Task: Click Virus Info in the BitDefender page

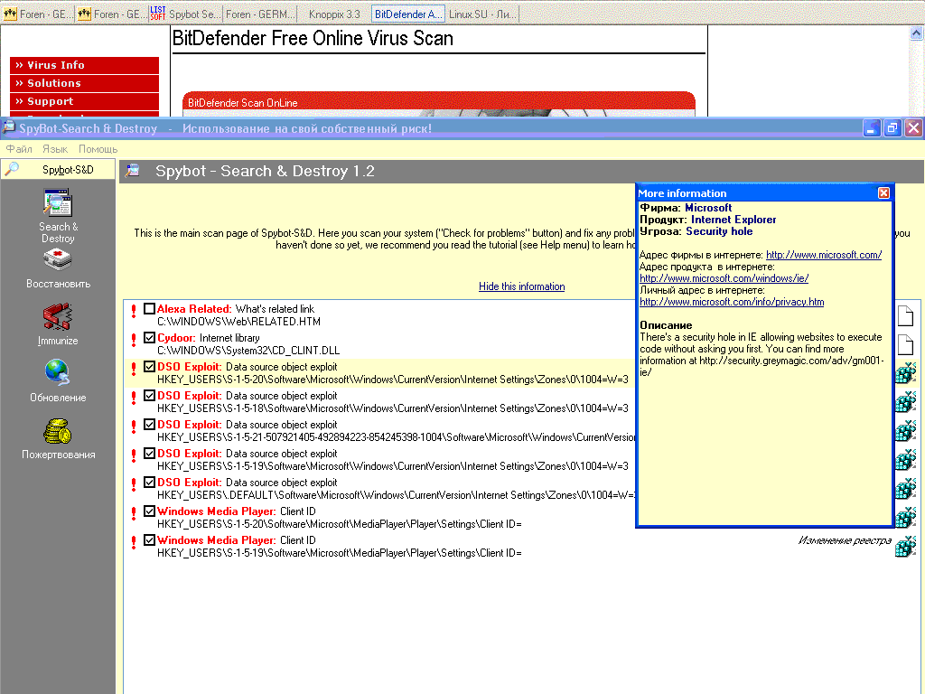Action: coord(84,65)
